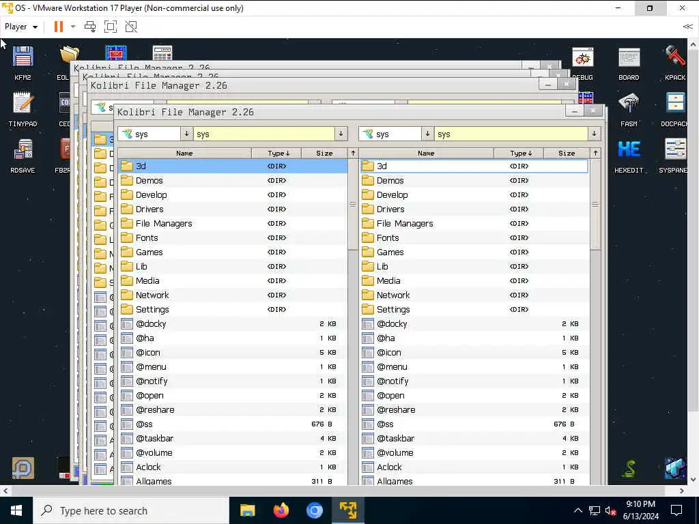Open the FASM desktop icon
699x524 pixels.
[x=629, y=109]
